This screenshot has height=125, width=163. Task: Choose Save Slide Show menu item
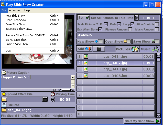click(32, 24)
